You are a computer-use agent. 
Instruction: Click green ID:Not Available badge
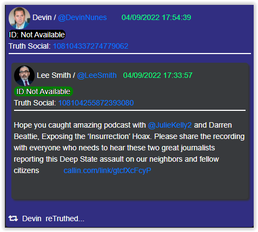pos(43,91)
